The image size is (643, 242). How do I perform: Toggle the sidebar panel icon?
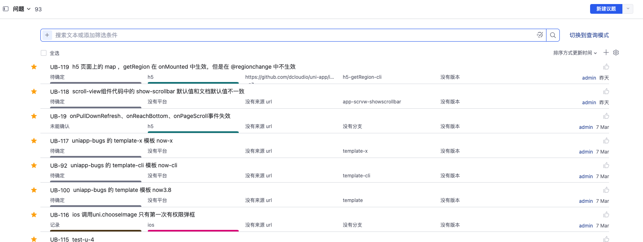6,9
